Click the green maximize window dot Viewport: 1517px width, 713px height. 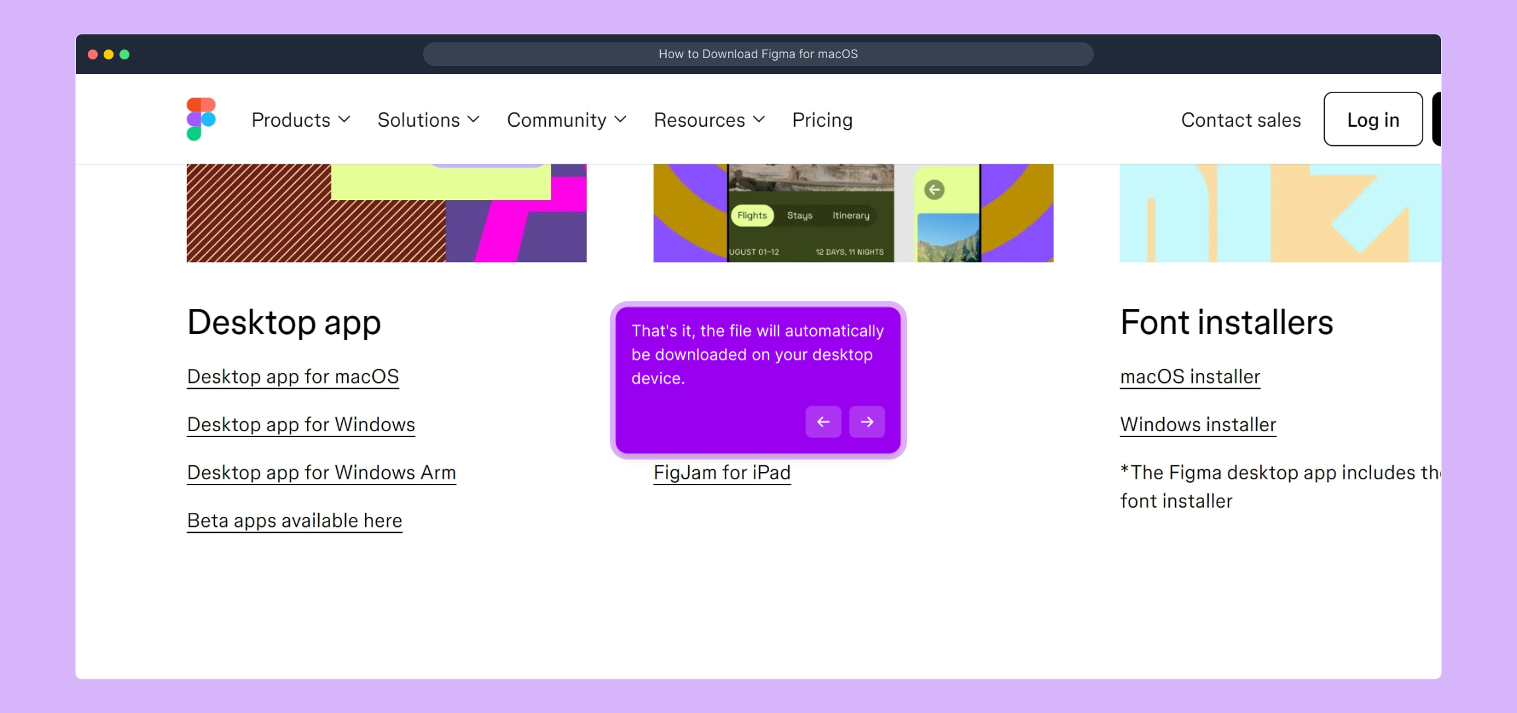[125, 54]
